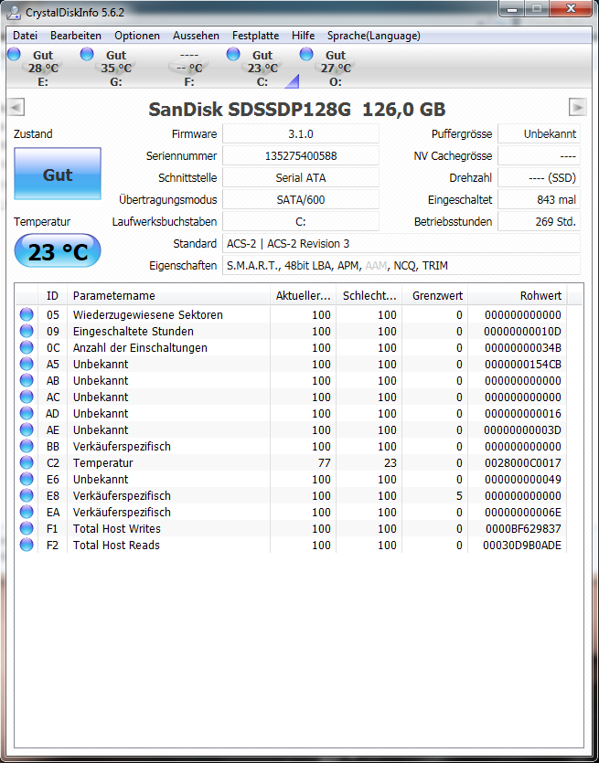Screen dimensions: 599x763
Task: Click the ID column header
Action: pyautogui.click(x=52, y=295)
